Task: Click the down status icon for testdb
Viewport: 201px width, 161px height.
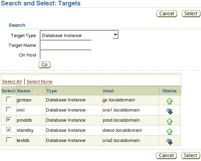Action: pyautogui.click(x=169, y=142)
